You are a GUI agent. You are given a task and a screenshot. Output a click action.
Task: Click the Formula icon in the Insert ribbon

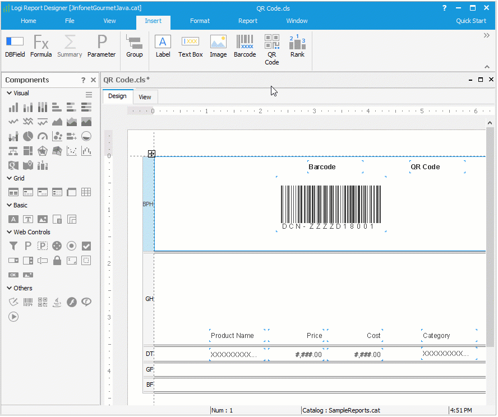point(41,47)
